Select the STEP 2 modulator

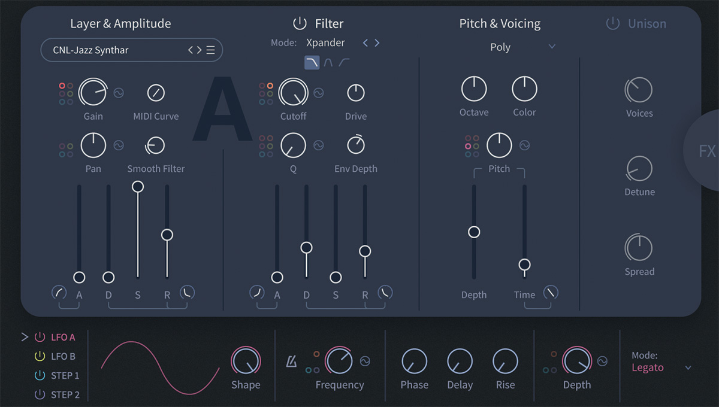click(x=65, y=394)
